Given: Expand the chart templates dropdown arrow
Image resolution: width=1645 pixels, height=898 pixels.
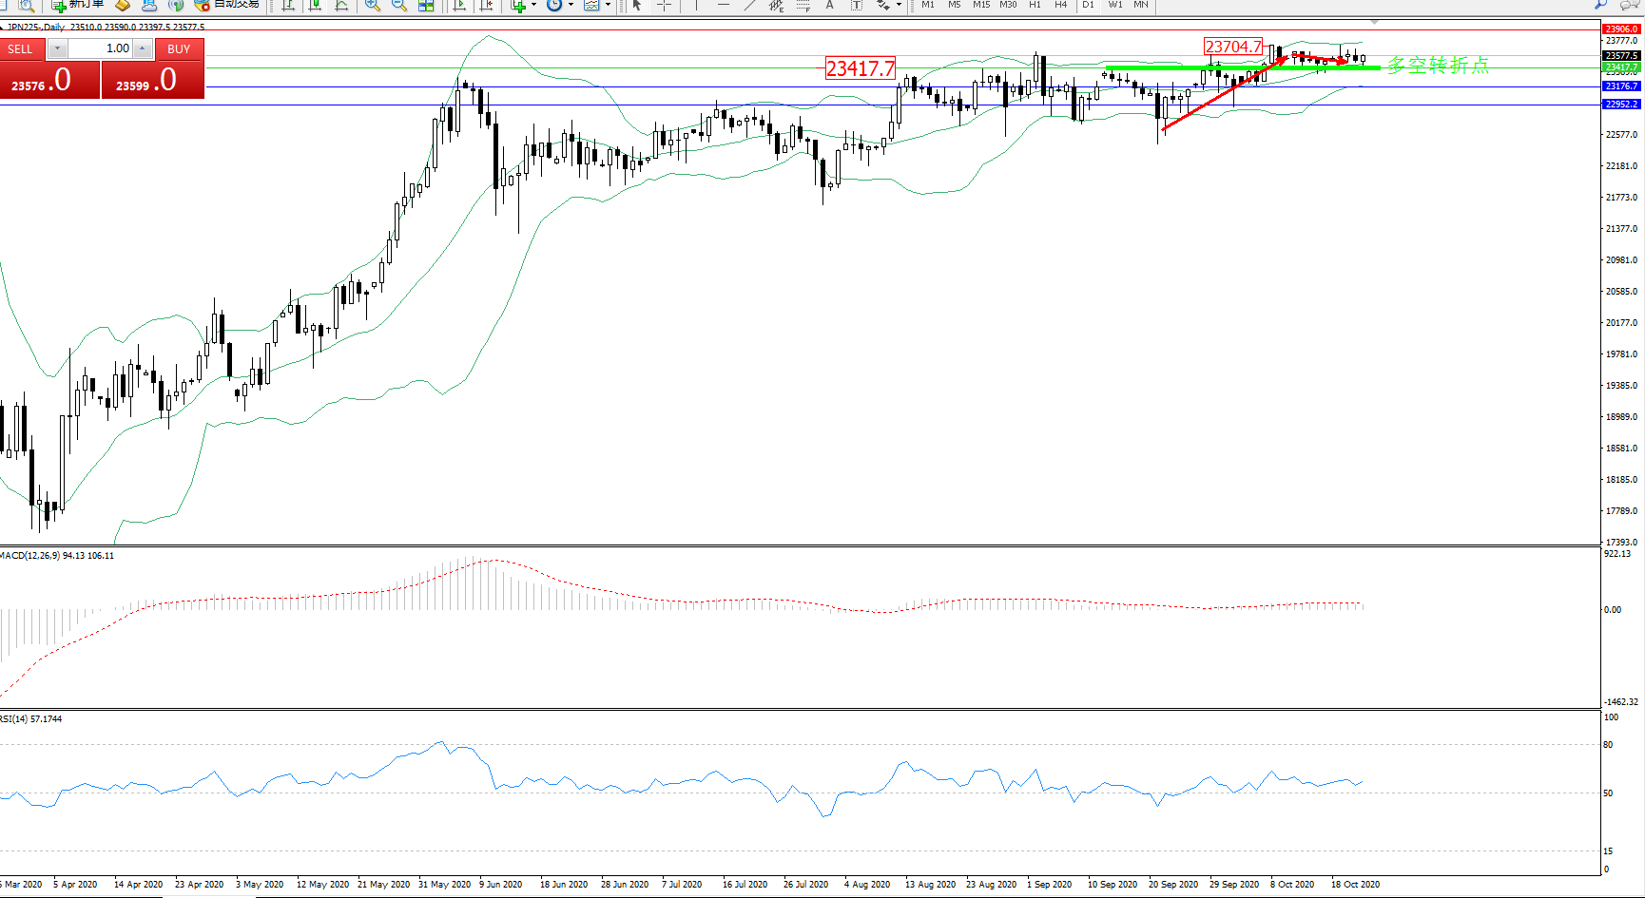Looking at the screenshot, I should click(608, 5).
